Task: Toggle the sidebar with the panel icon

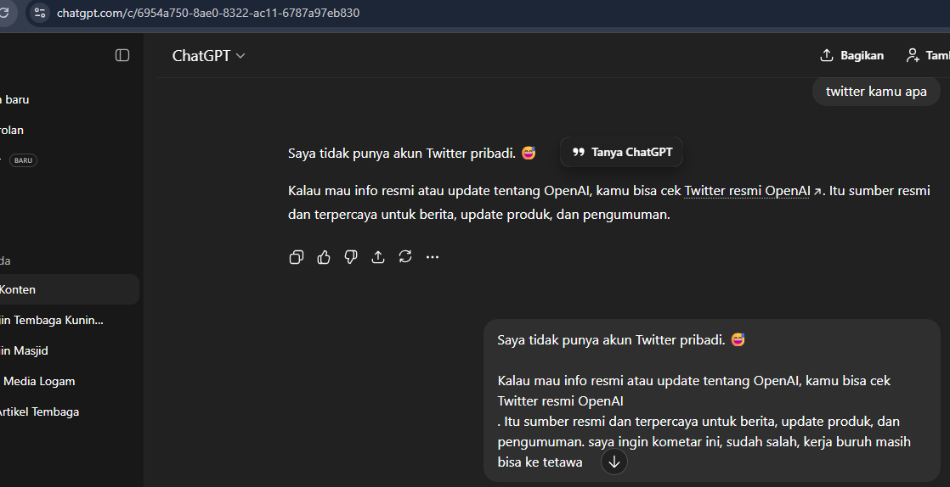Action: [122, 55]
